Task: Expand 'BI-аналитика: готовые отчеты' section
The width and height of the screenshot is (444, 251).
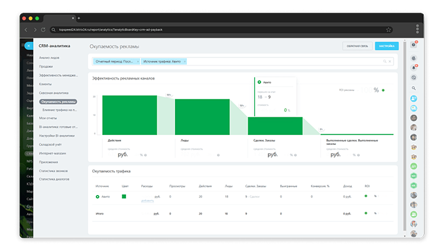Action: (59, 127)
